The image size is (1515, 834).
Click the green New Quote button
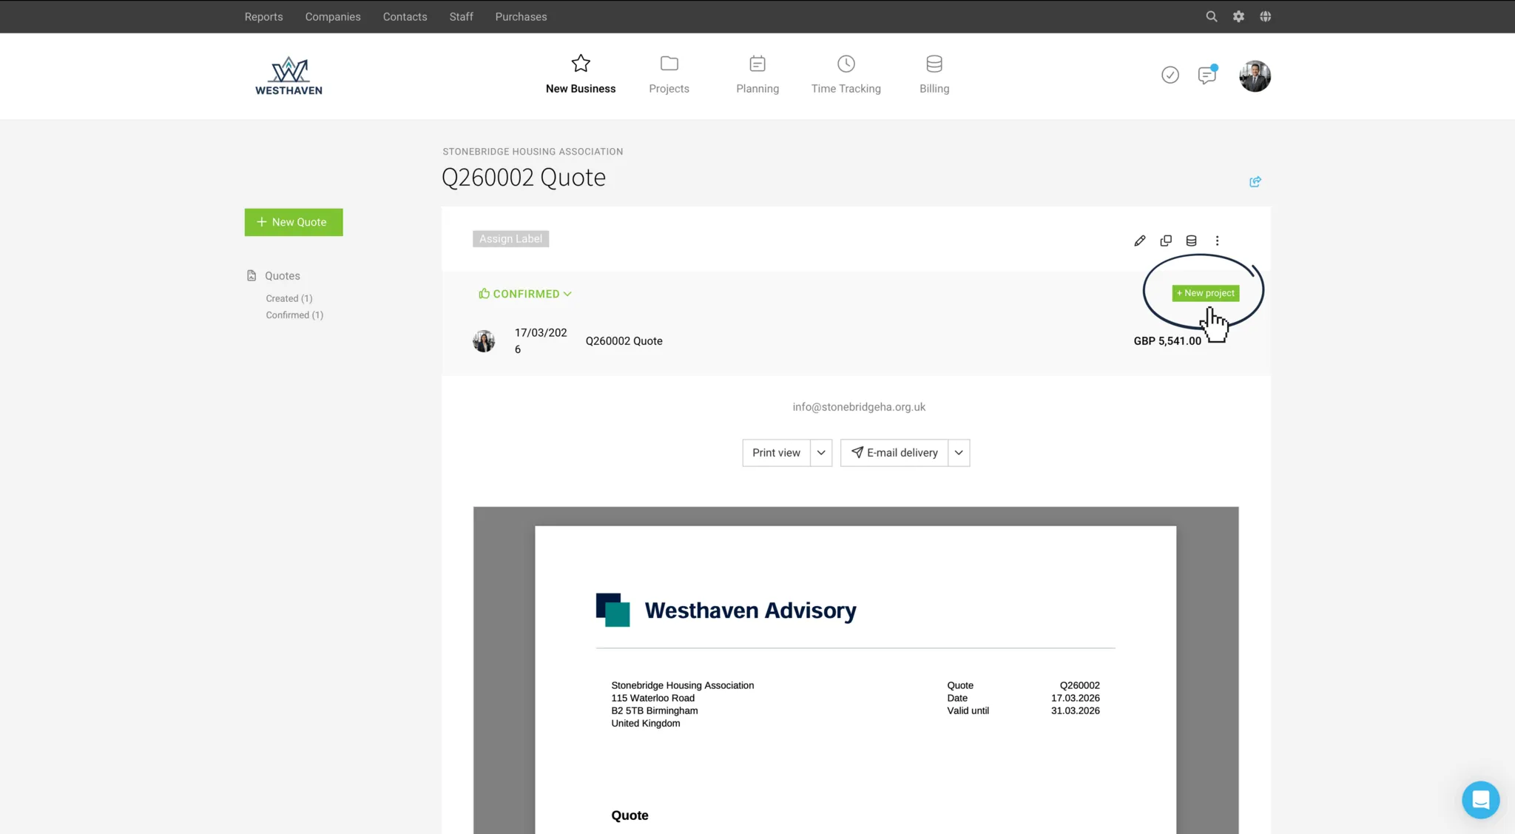coord(294,222)
